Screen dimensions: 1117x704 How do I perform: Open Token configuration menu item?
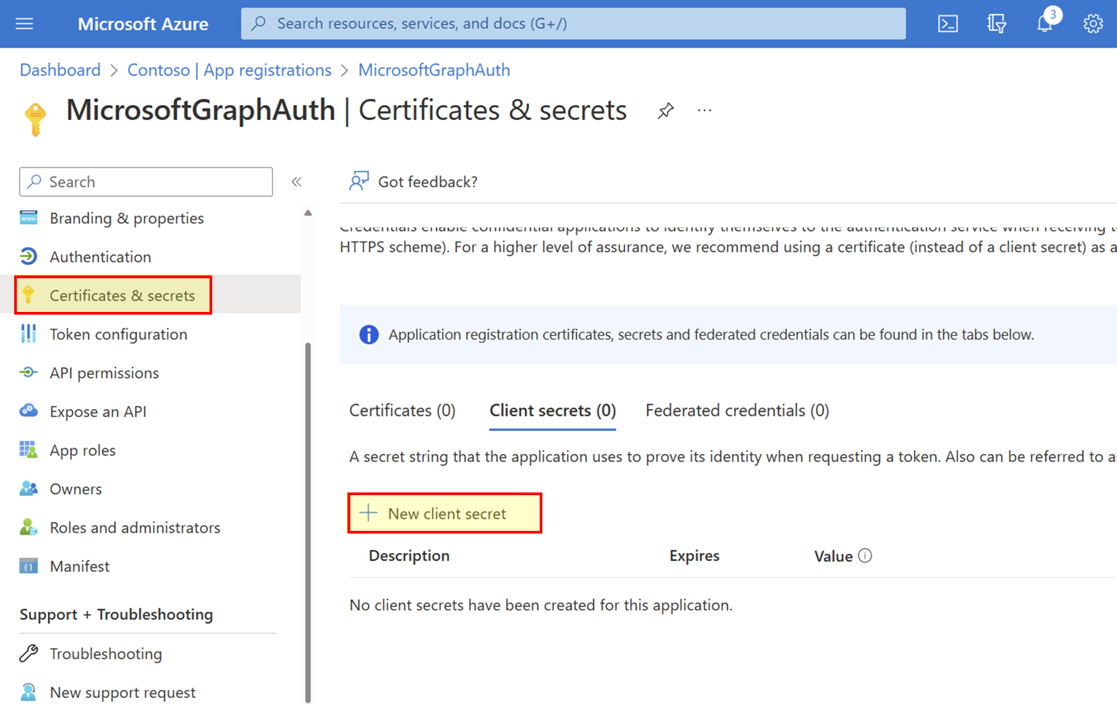click(x=119, y=334)
